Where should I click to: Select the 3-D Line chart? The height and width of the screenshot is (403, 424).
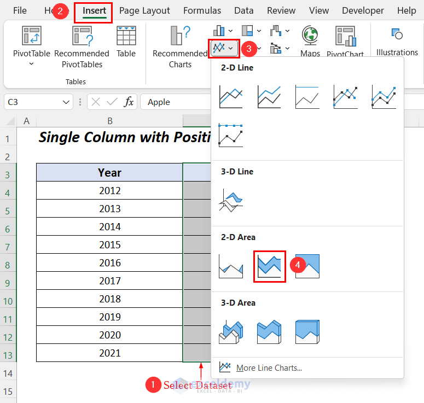tap(231, 200)
